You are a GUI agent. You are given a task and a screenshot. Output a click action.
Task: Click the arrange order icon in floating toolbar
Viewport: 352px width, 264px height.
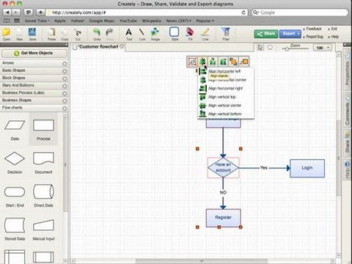(233, 62)
